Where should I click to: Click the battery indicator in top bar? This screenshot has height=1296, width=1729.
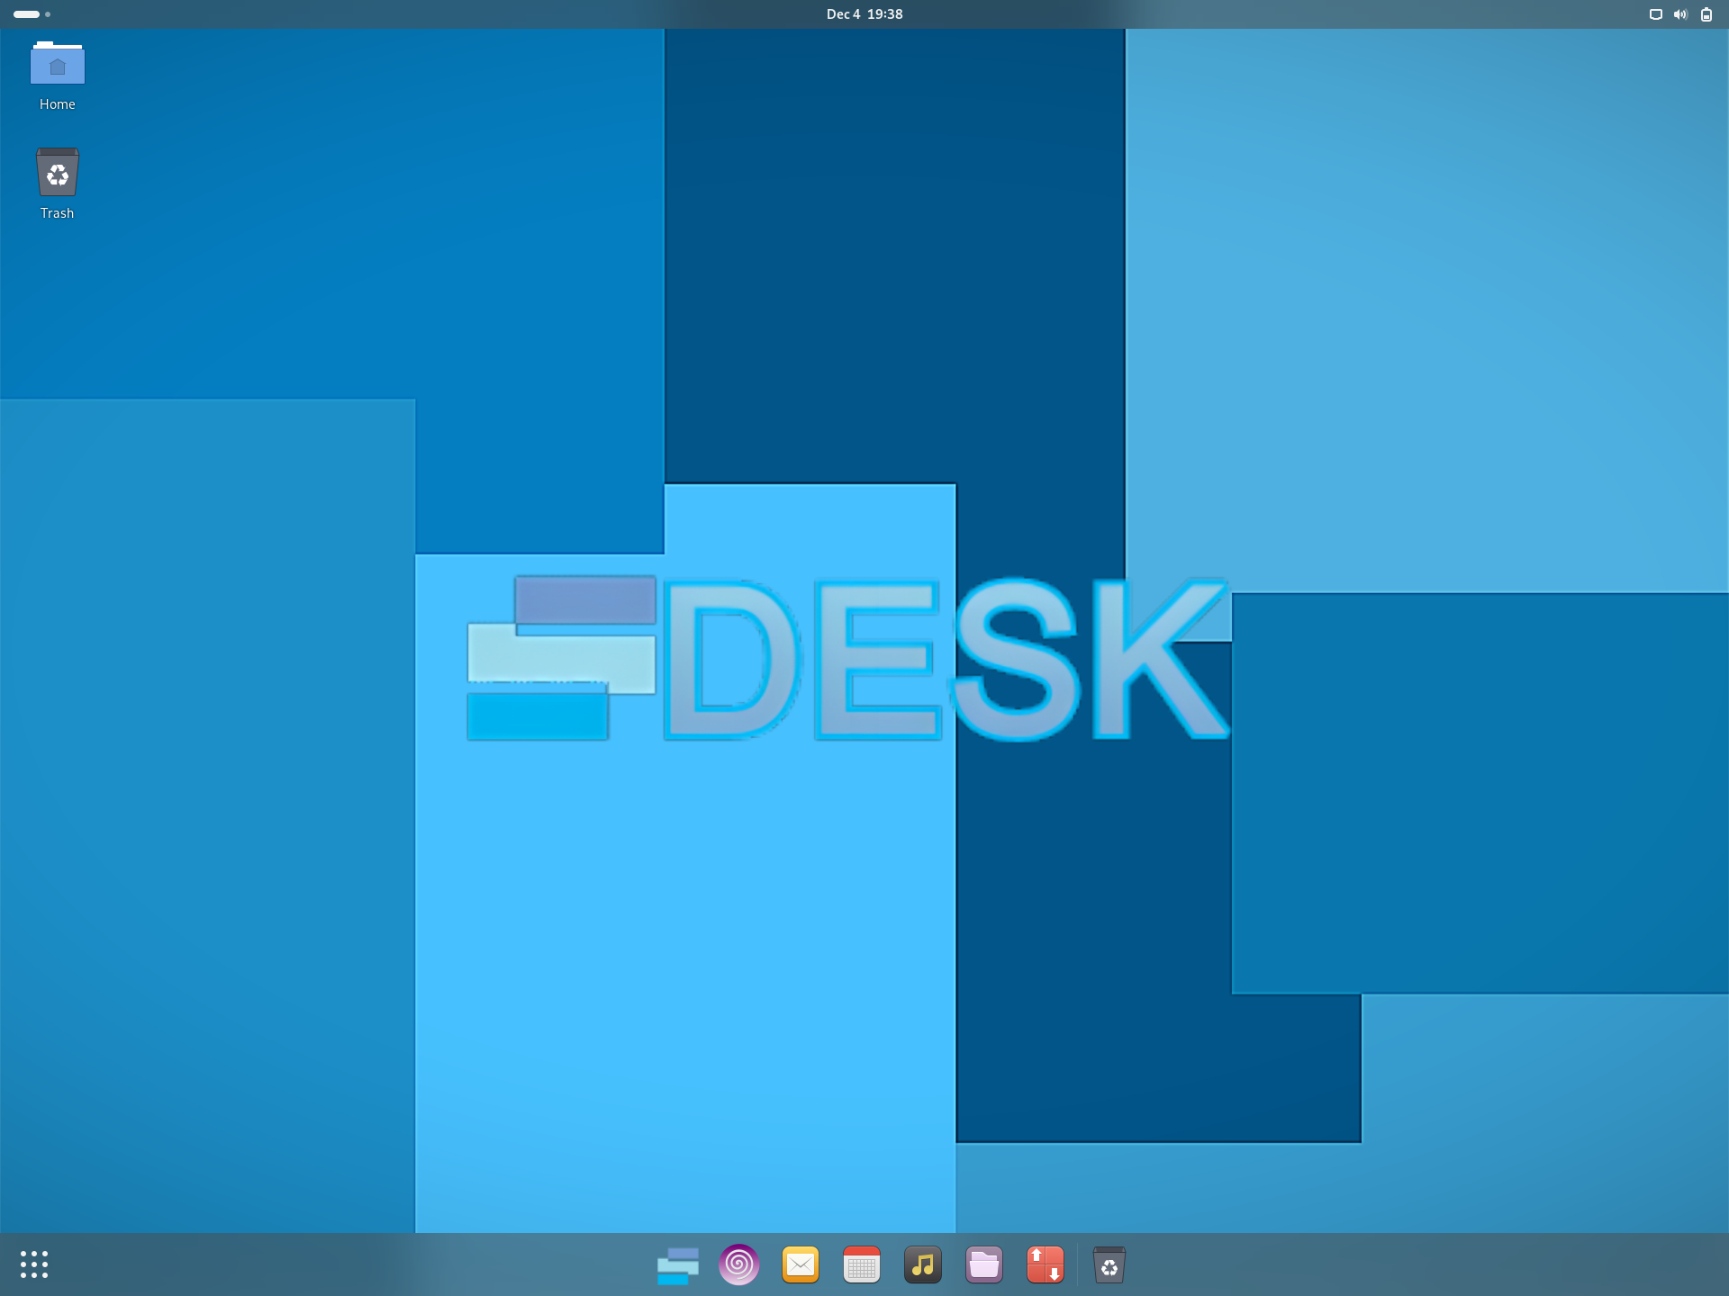[x=1706, y=14]
